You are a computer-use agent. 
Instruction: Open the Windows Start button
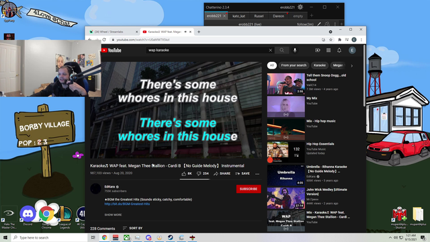point(5,237)
